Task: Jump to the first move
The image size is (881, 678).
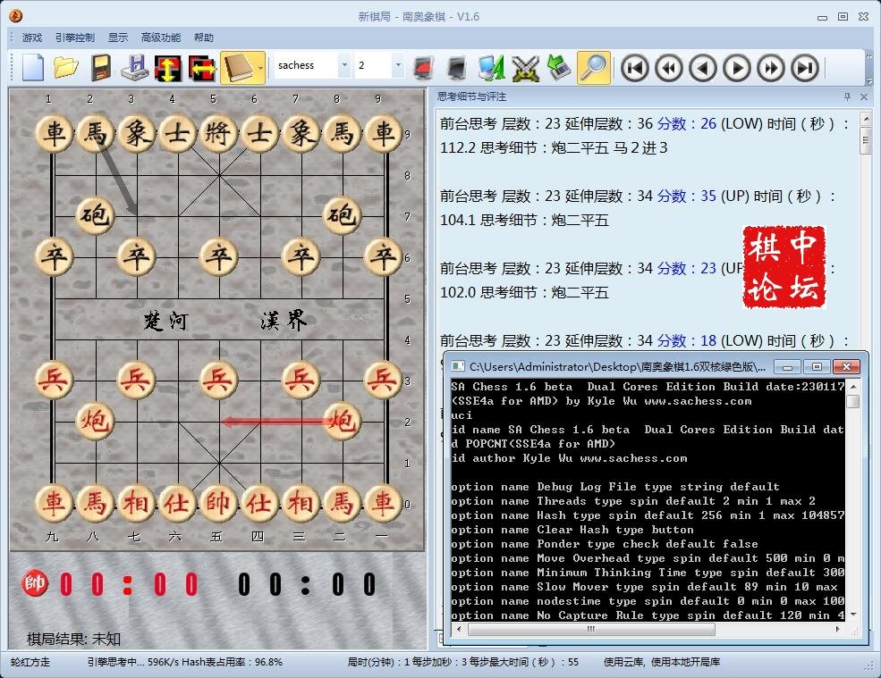Action: coord(635,68)
